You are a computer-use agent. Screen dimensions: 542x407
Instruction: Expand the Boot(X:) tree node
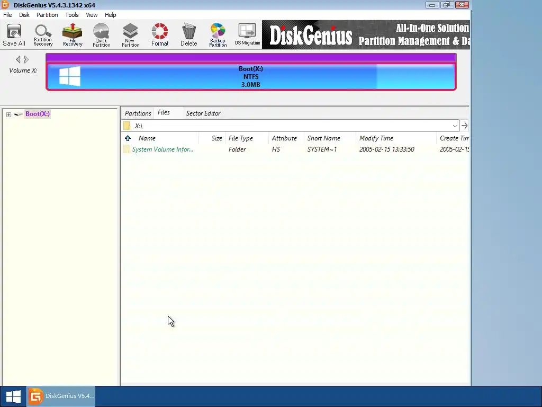[x=8, y=114]
